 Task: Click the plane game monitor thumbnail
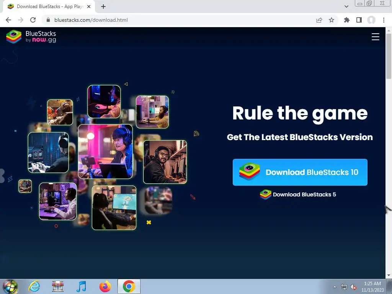(114, 208)
